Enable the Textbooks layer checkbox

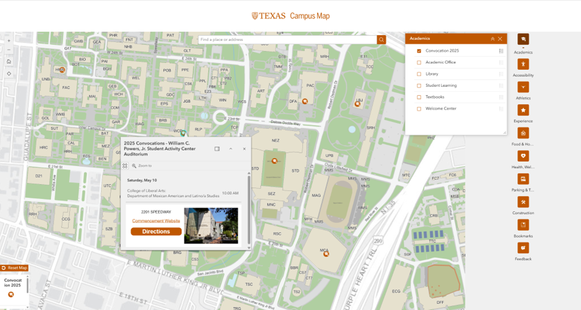click(x=419, y=98)
